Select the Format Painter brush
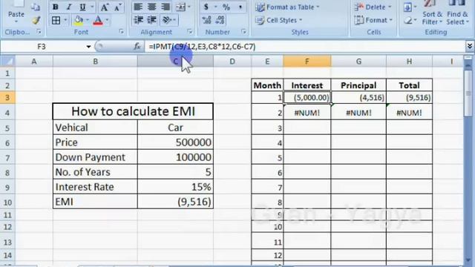This screenshot has width=475, height=267. click(x=36, y=20)
